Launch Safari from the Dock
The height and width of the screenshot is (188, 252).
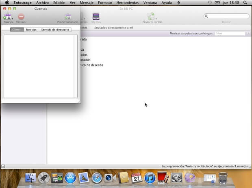point(97,178)
